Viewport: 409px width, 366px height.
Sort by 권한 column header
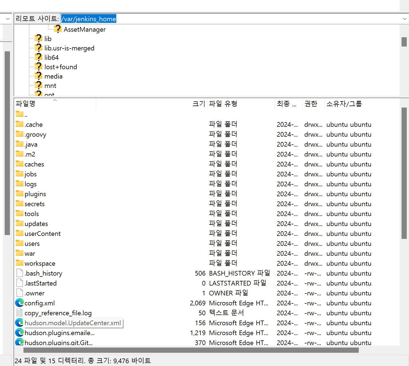click(x=313, y=104)
